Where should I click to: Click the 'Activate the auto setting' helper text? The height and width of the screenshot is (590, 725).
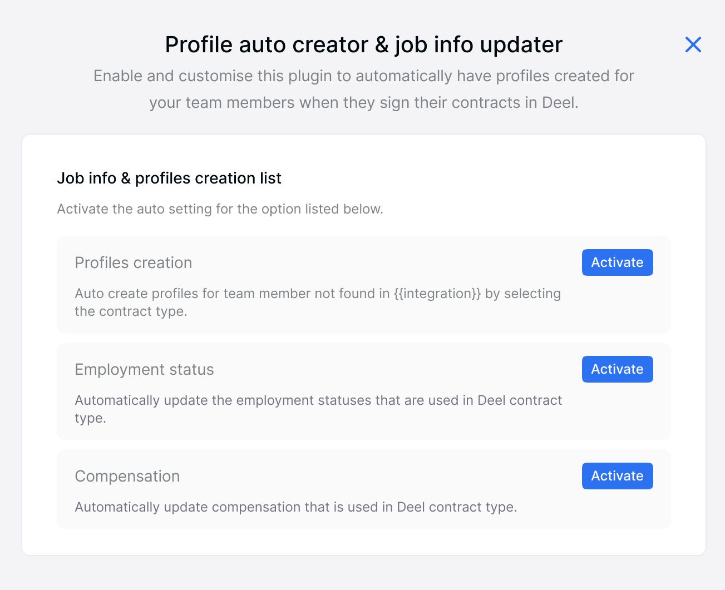pos(220,209)
